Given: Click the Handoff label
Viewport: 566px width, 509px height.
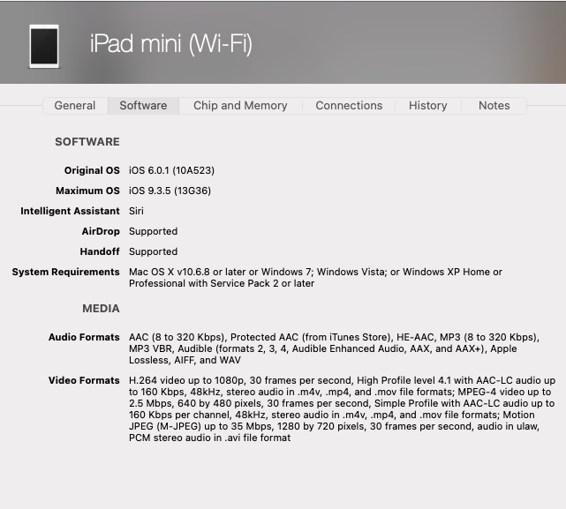Looking at the screenshot, I should click(100, 251).
